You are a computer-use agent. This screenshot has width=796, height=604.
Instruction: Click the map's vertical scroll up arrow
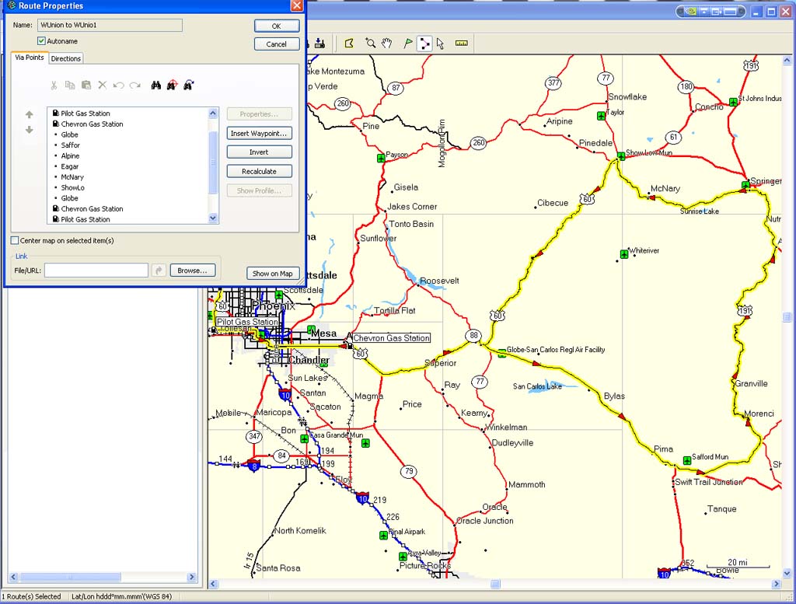[787, 61]
